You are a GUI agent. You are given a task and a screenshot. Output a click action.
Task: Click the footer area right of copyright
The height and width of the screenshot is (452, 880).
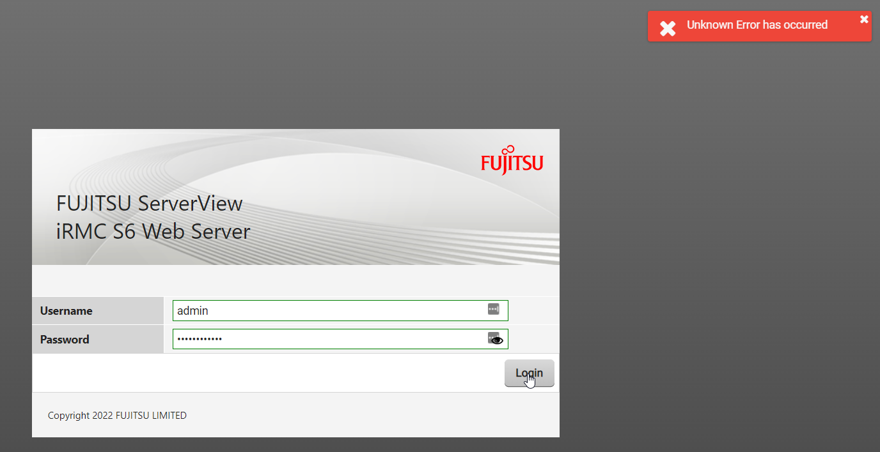(x=384, y=416)
